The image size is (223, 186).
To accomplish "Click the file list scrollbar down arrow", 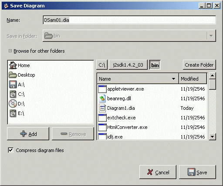I will coord(213,137).
